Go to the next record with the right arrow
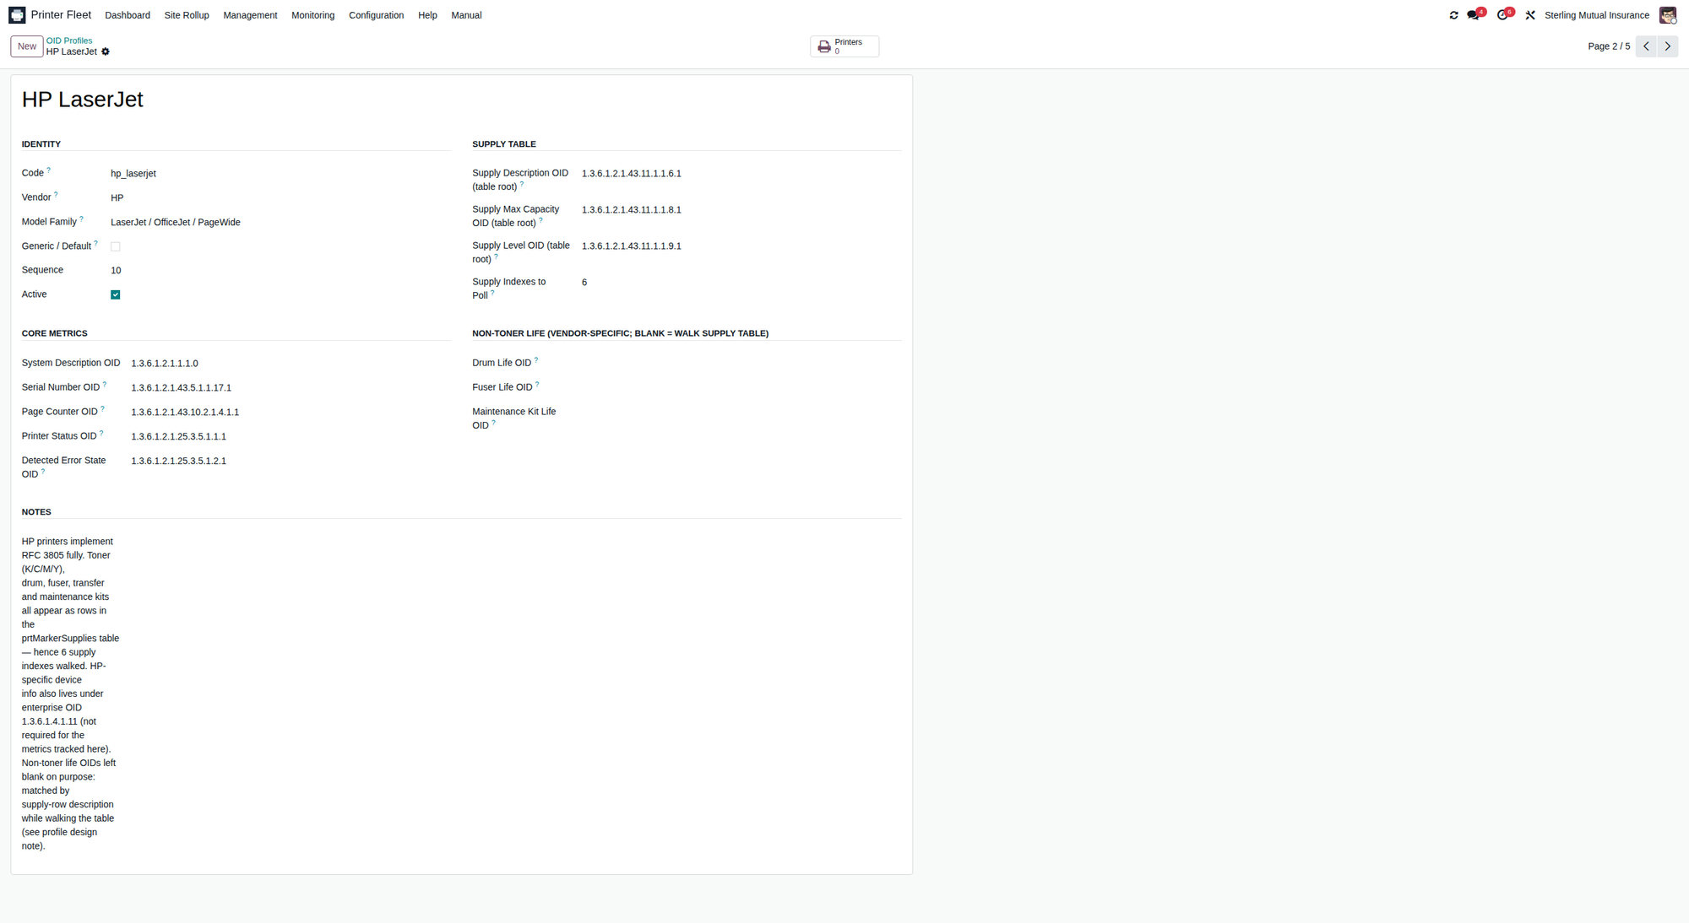This screenshot has width=1689, height=923. pos(1667,46)
